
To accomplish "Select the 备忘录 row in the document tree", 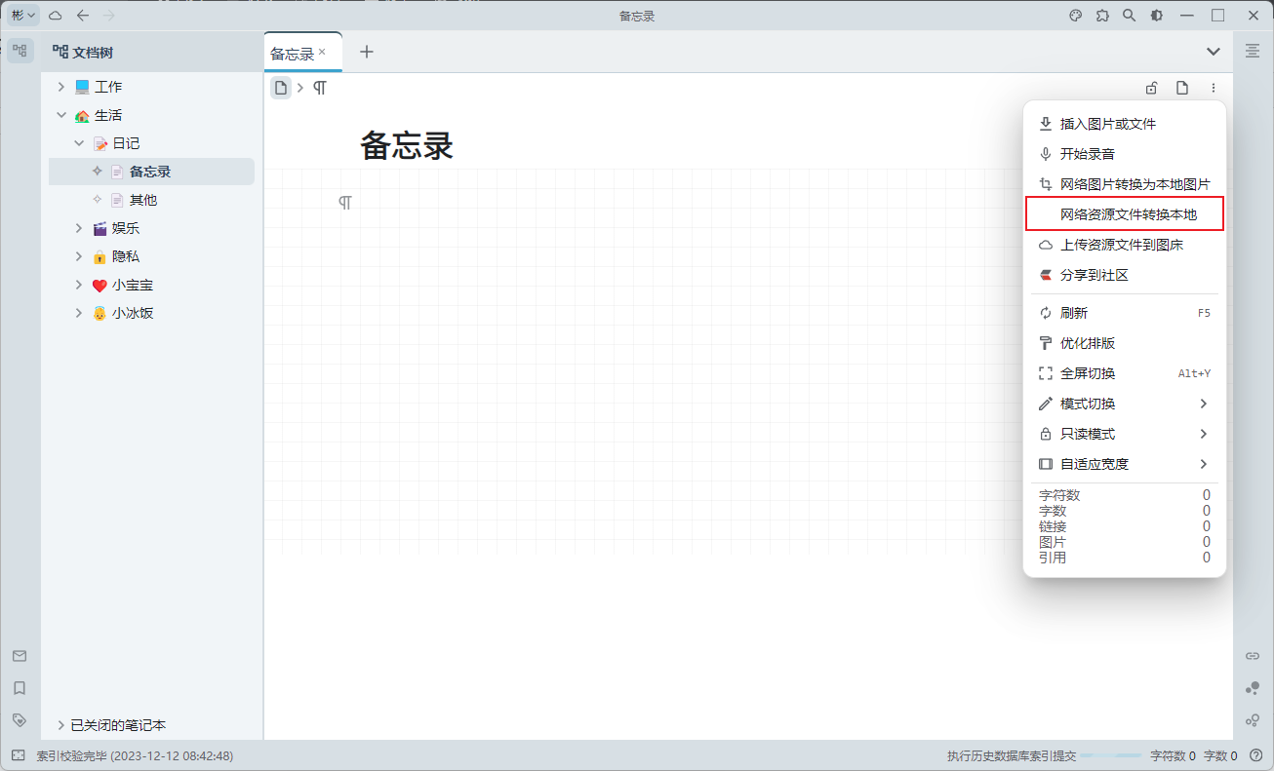I will pyautogui.click(x=151, y=172).
